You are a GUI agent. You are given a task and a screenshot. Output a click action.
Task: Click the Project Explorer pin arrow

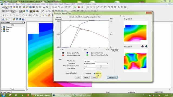pos(23,22)
